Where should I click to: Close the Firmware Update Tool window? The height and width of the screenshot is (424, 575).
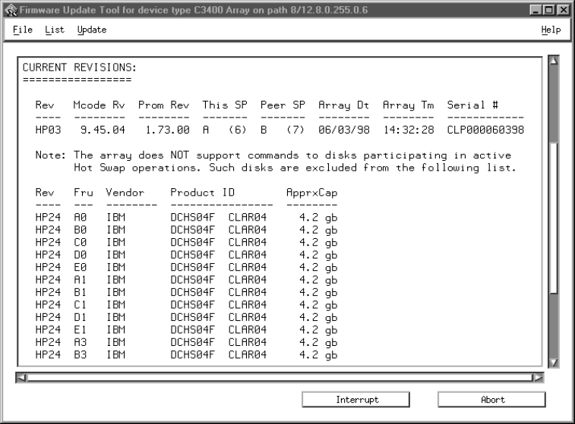pos(563,8)
